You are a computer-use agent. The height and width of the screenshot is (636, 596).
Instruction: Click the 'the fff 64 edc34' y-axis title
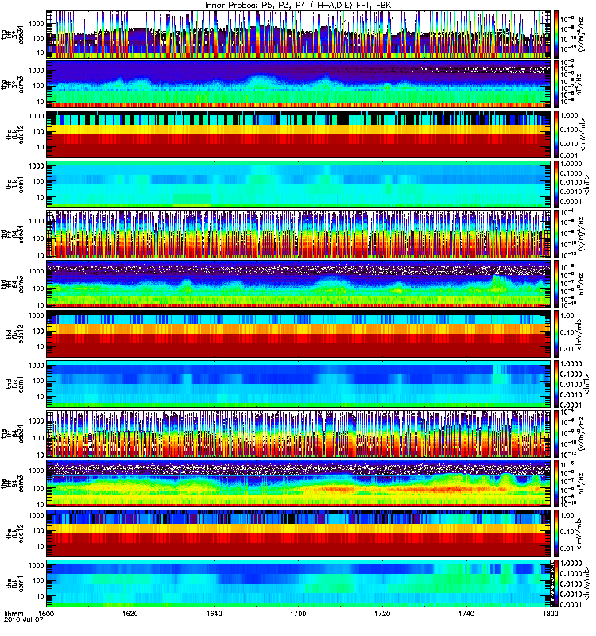[x=12, y=433]
